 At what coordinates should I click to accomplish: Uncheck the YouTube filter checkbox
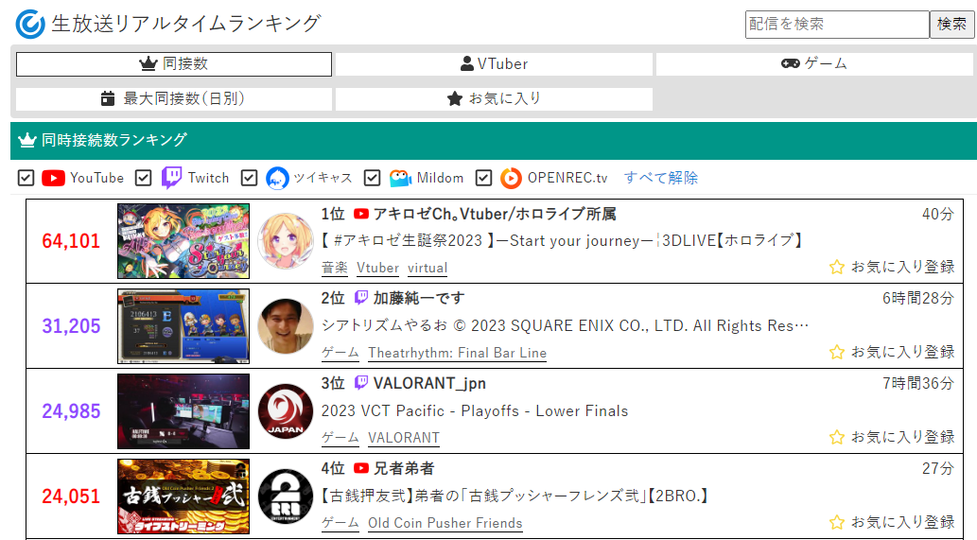[x=26, y=178]
